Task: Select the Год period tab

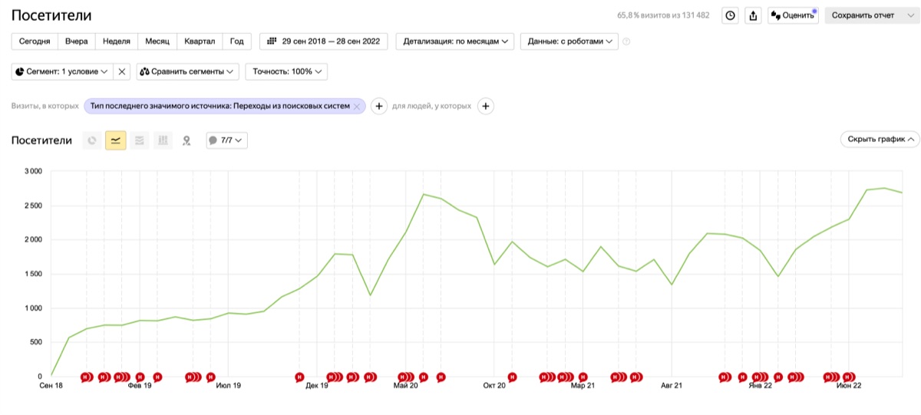Action: (x=237, y=41)
